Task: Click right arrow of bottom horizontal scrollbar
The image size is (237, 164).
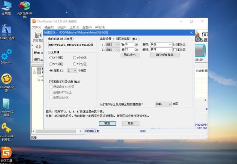Action: (81, 131)
